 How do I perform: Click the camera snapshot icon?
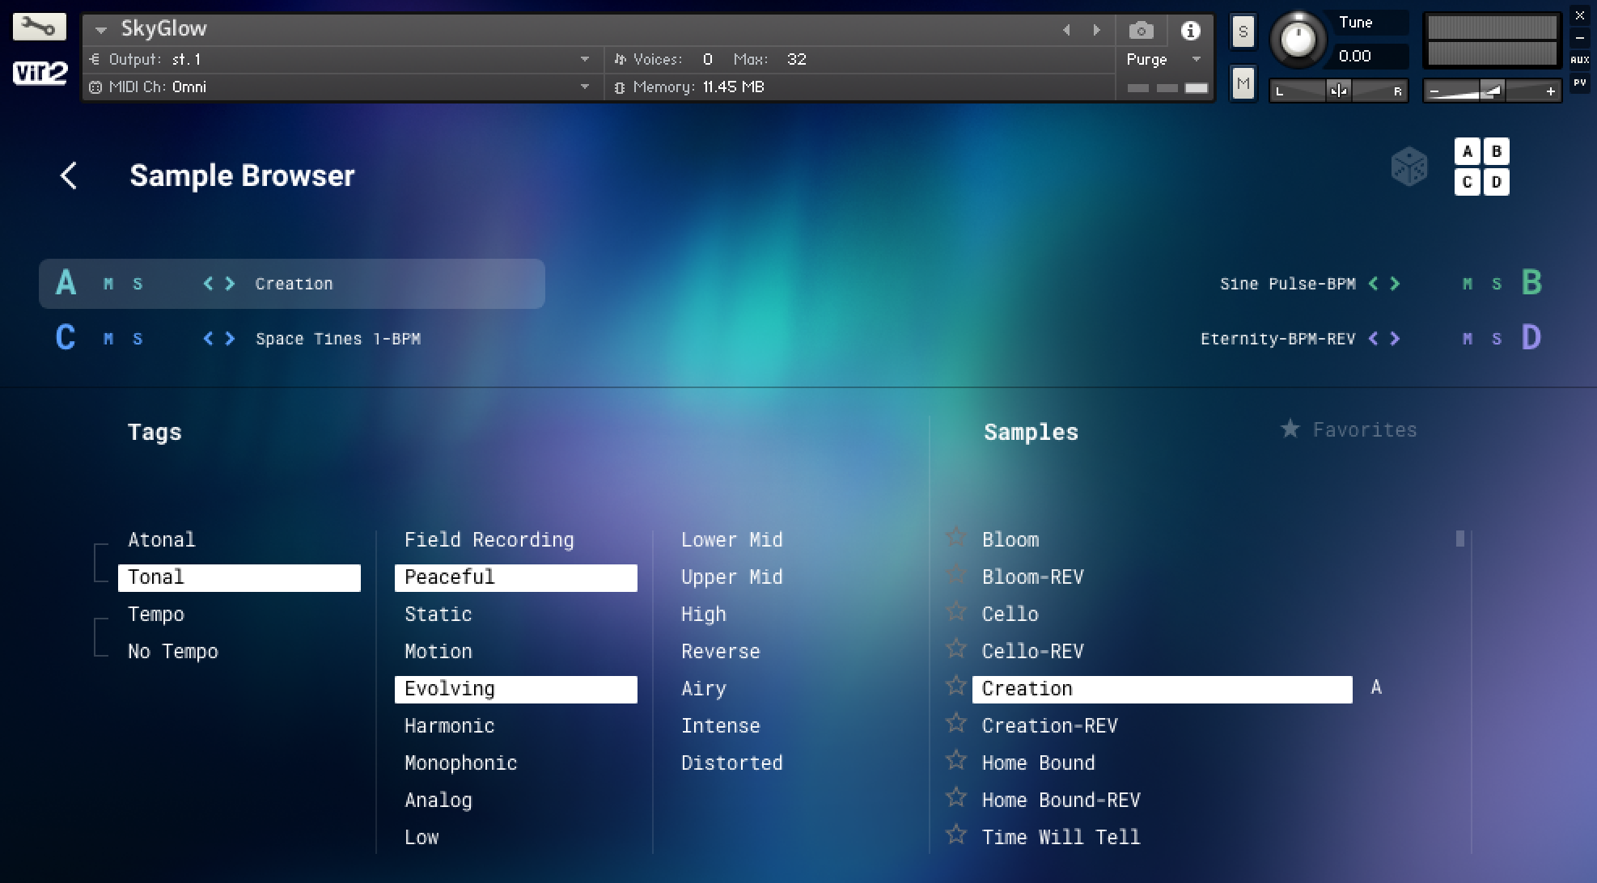1141,31
